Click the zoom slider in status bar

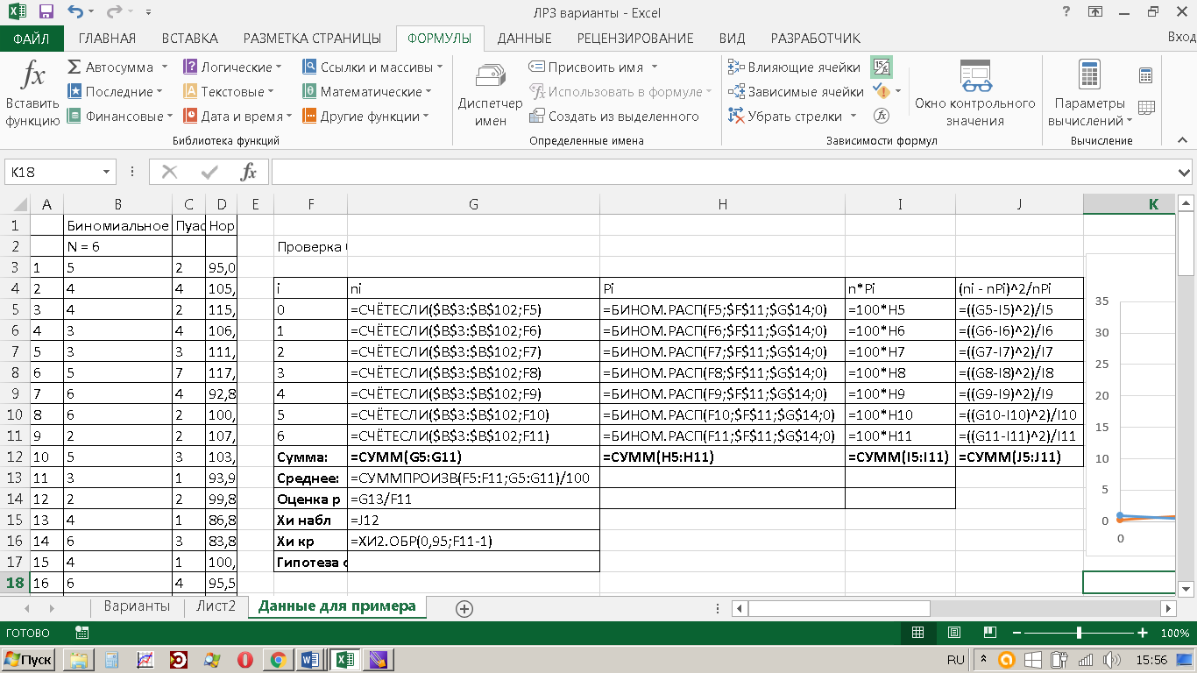click(x=1079, y=633)
